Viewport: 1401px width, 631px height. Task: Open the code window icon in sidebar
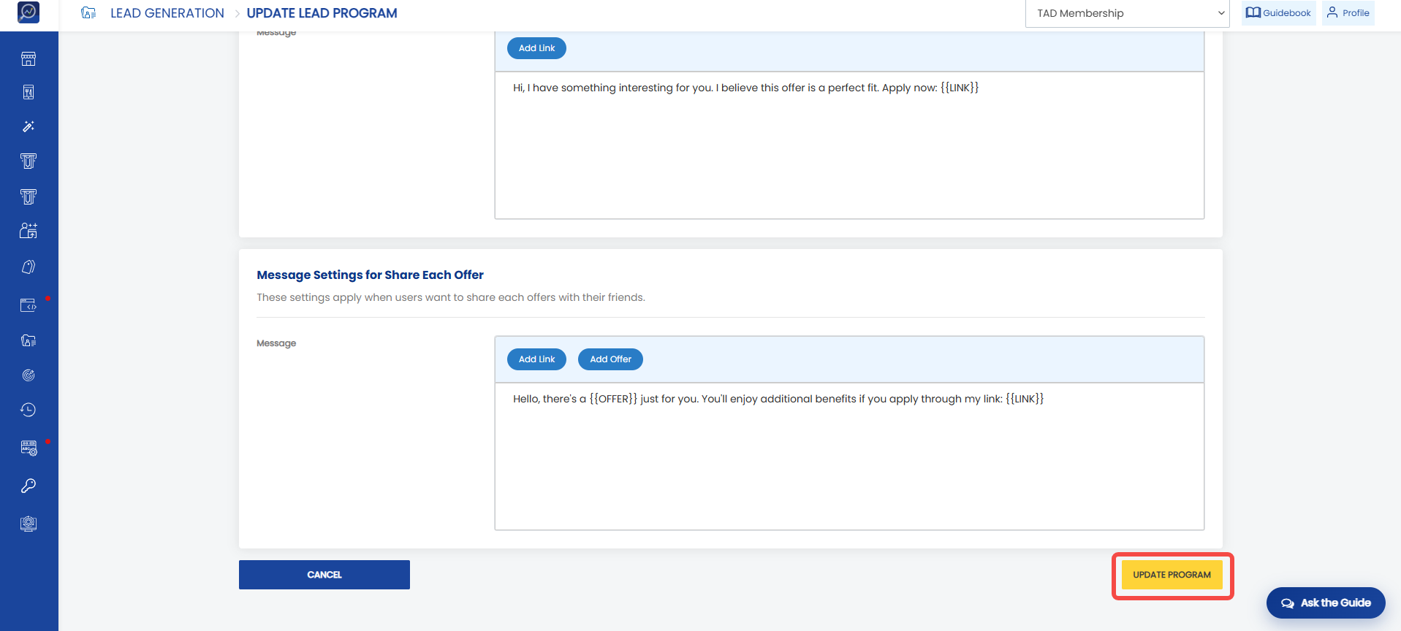pyautogui.click(x=29, y=305)
